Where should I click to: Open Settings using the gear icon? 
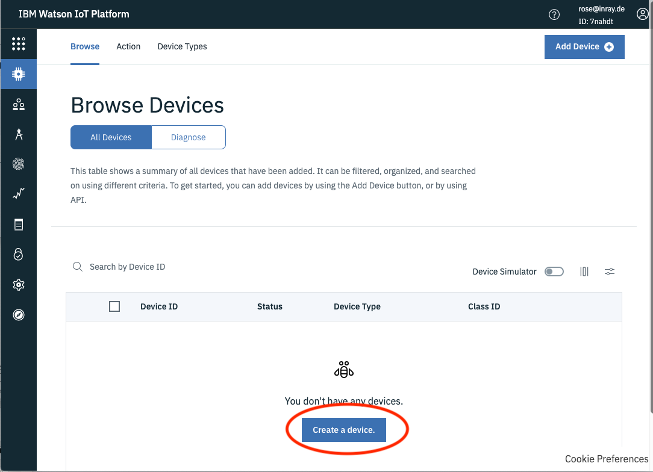coord(18,284)
